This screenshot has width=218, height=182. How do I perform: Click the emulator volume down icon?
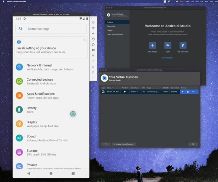[x=93, y=33]
